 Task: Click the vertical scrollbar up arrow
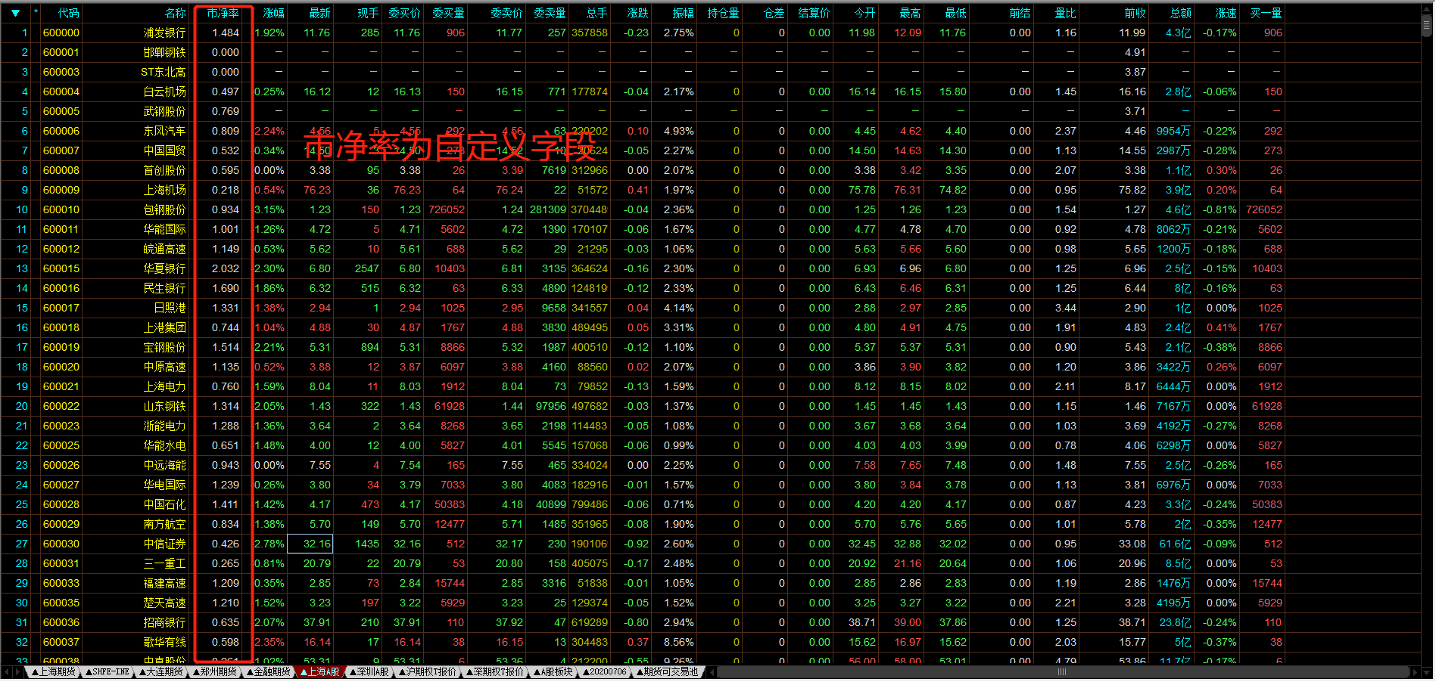(1427, 8)
